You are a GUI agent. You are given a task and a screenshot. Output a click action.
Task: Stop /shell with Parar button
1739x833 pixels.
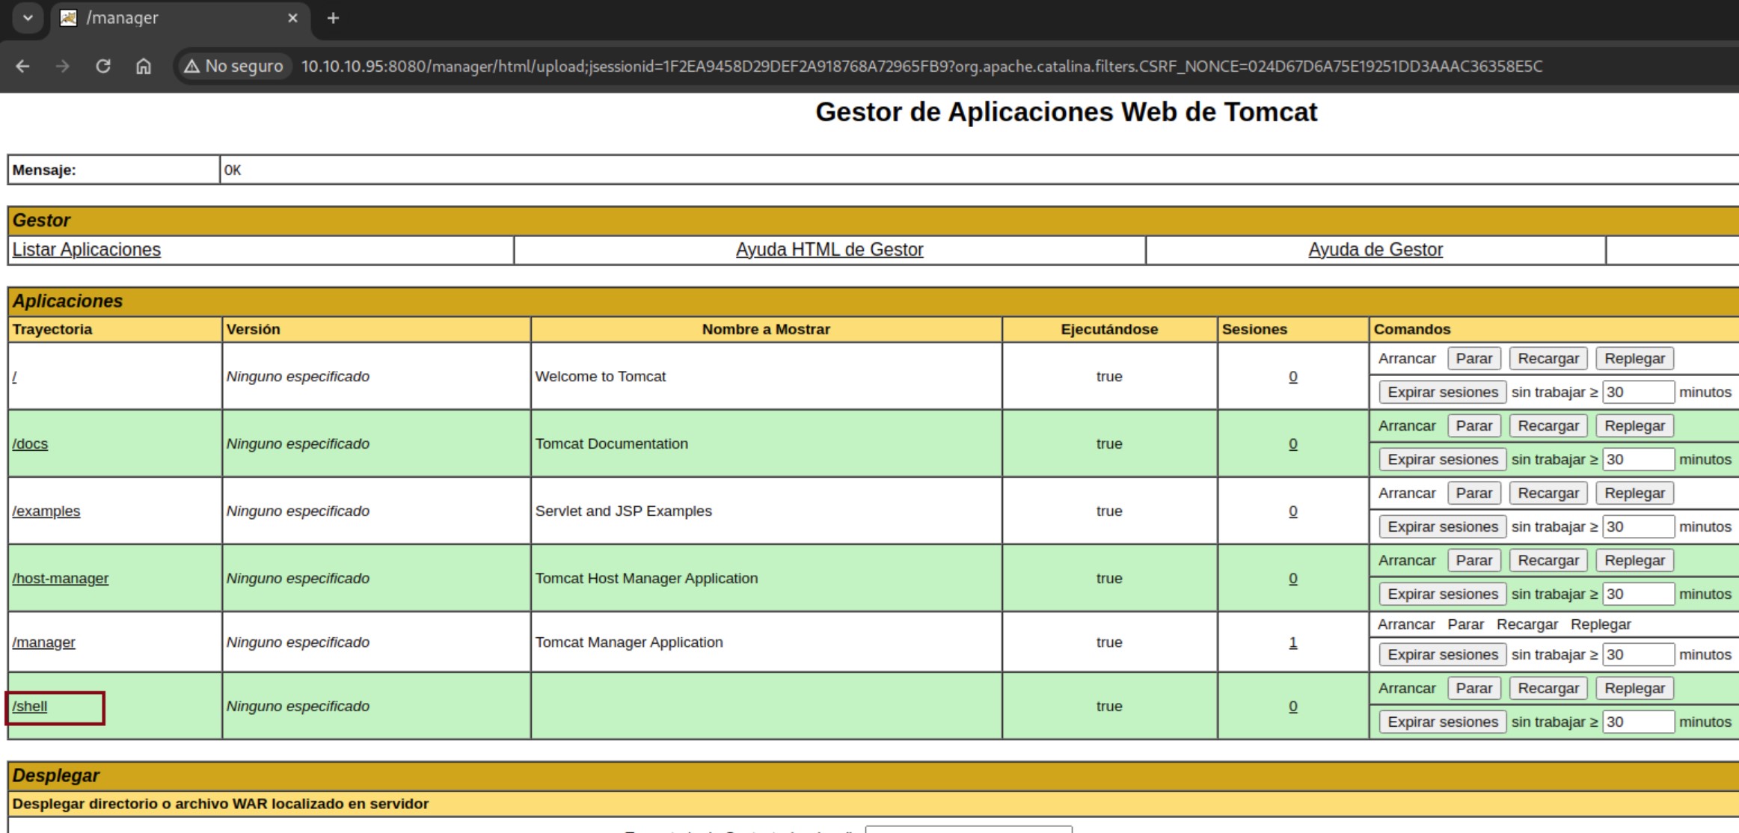(1474, 689)
